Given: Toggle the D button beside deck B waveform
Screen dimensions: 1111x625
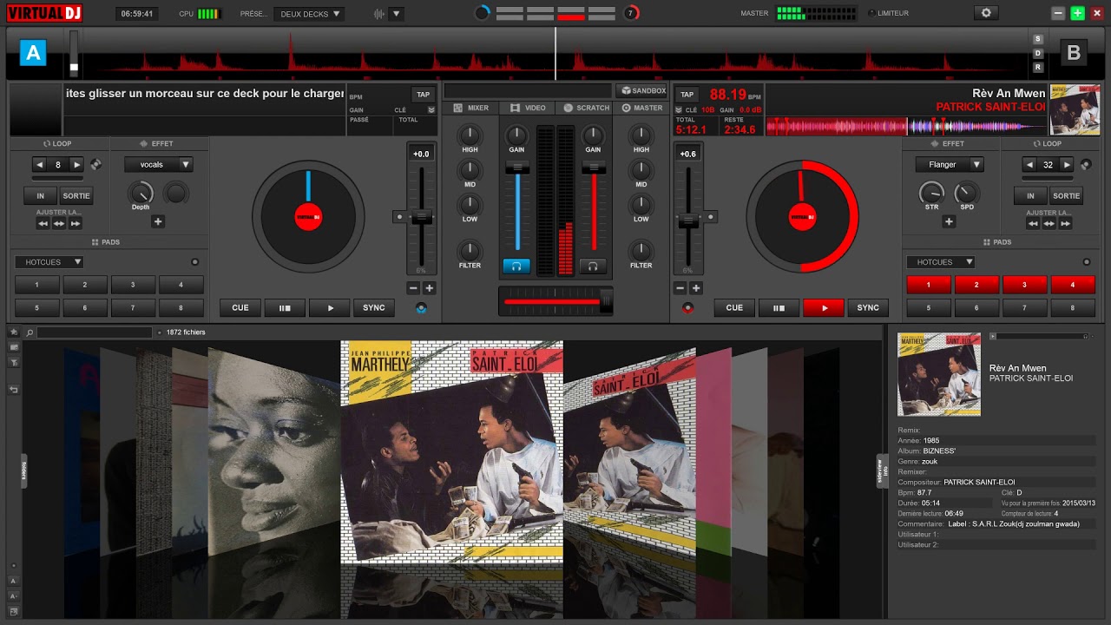Looking at the screenshot, I should pyautogui.click(x=1038, y=53).
